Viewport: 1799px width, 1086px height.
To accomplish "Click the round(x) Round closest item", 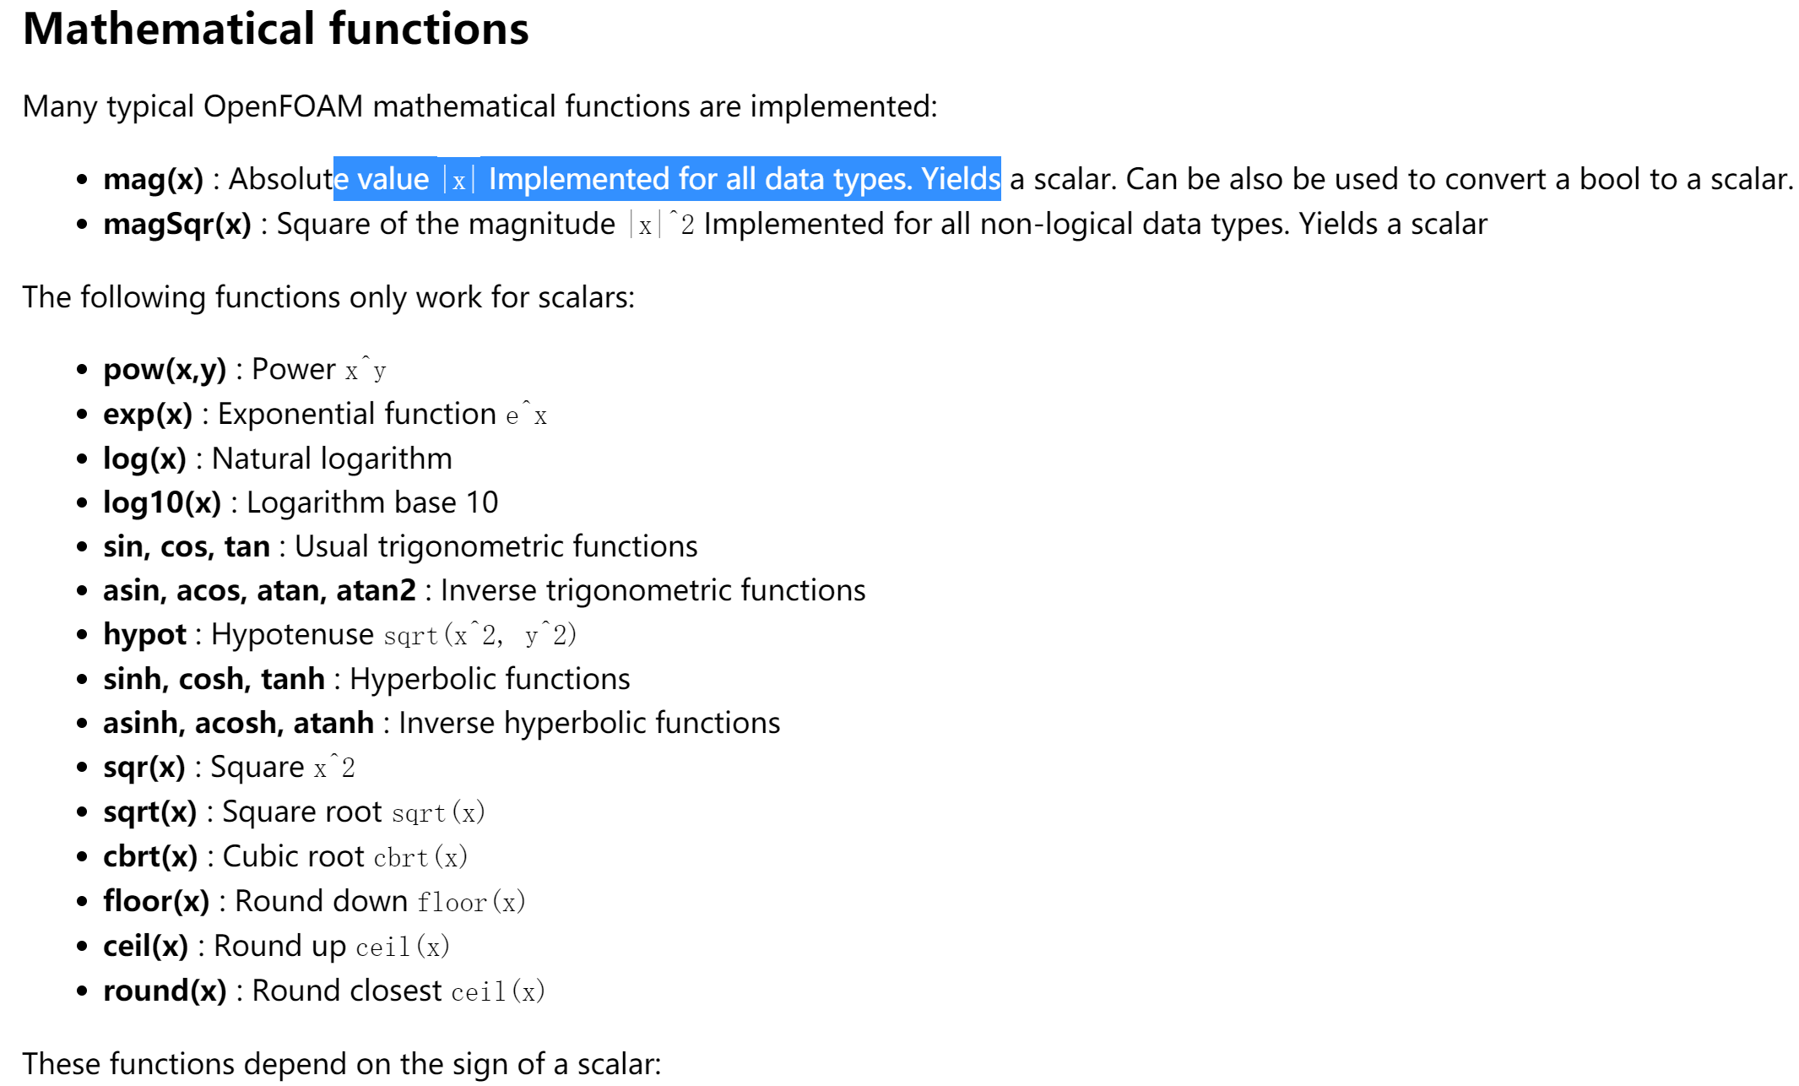I will tap(324, 991).
